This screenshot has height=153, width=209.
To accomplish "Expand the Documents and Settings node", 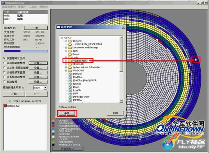I will click(x=66, y=48).
